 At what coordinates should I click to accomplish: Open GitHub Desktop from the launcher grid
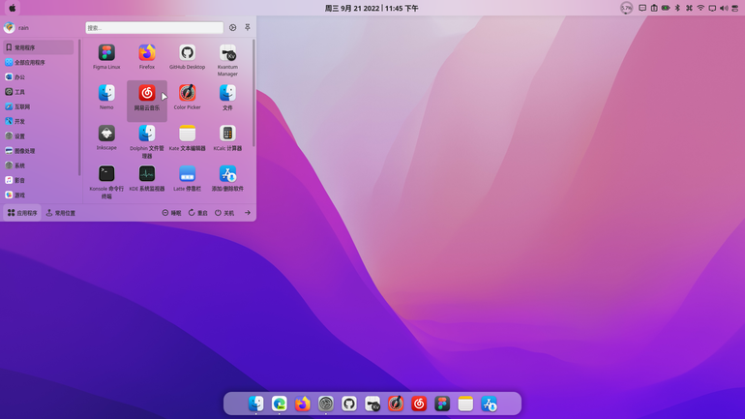tap(187, 56)
